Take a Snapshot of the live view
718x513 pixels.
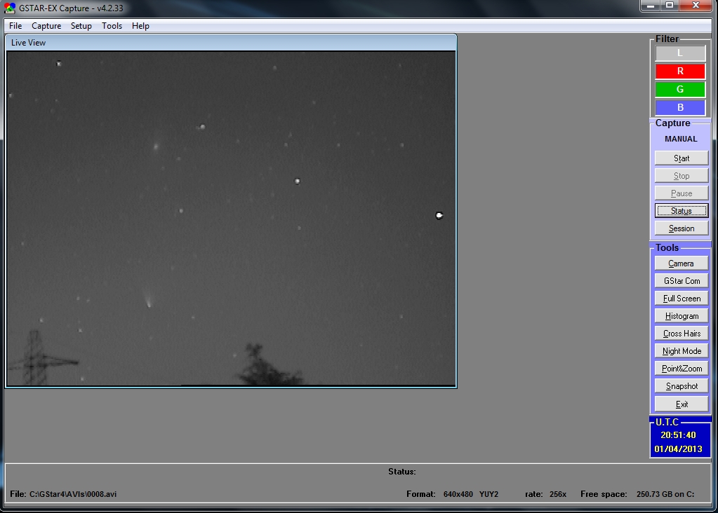point(680,385)
